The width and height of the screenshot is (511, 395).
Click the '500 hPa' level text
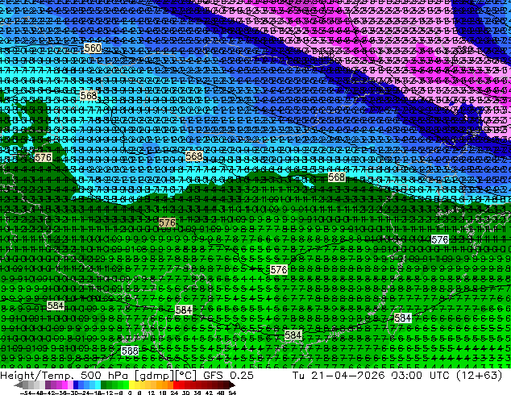(x=106, y=375)
